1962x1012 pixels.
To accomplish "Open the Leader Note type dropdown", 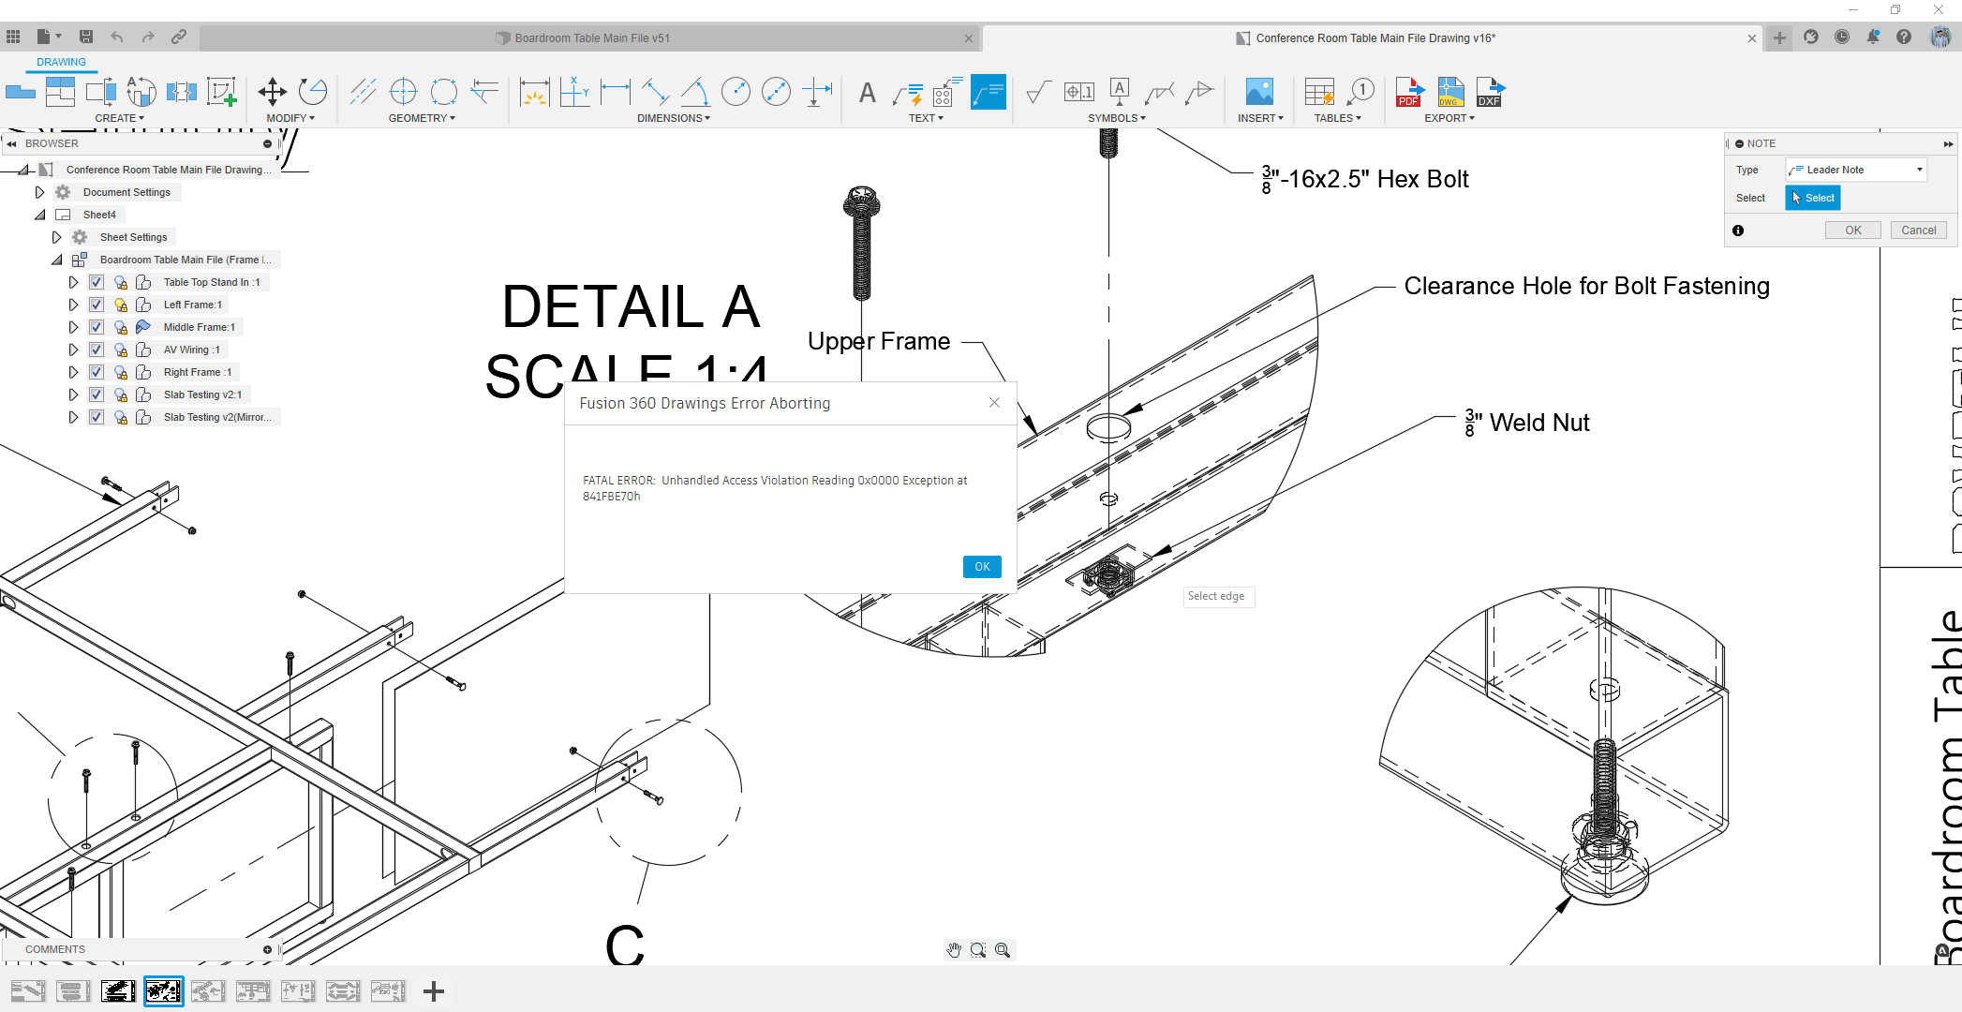I will coord(1856,170).
